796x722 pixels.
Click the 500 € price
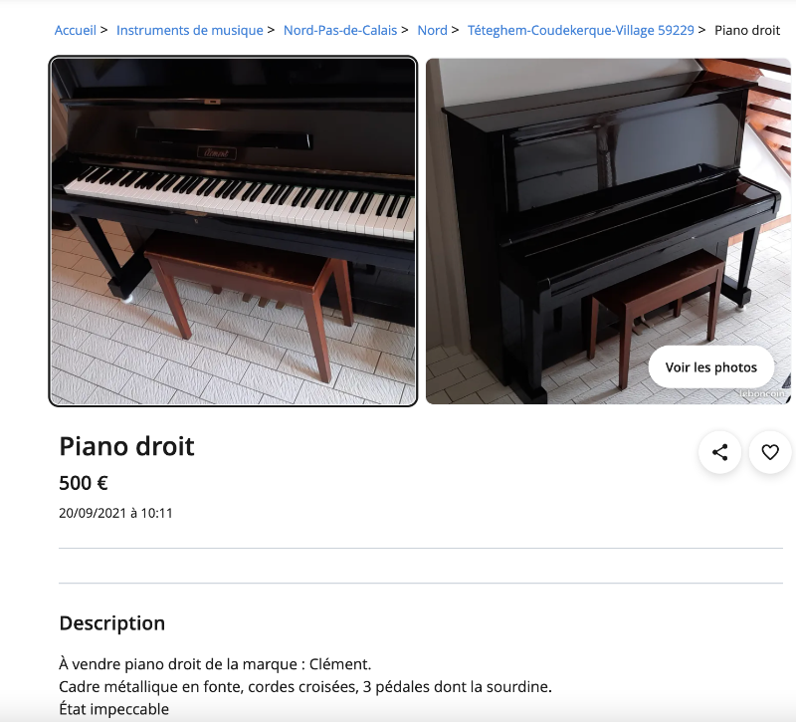point(84,483)
